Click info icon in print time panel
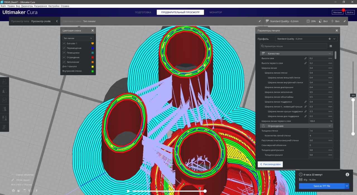The image size is (357, 195). pos(347,174)
